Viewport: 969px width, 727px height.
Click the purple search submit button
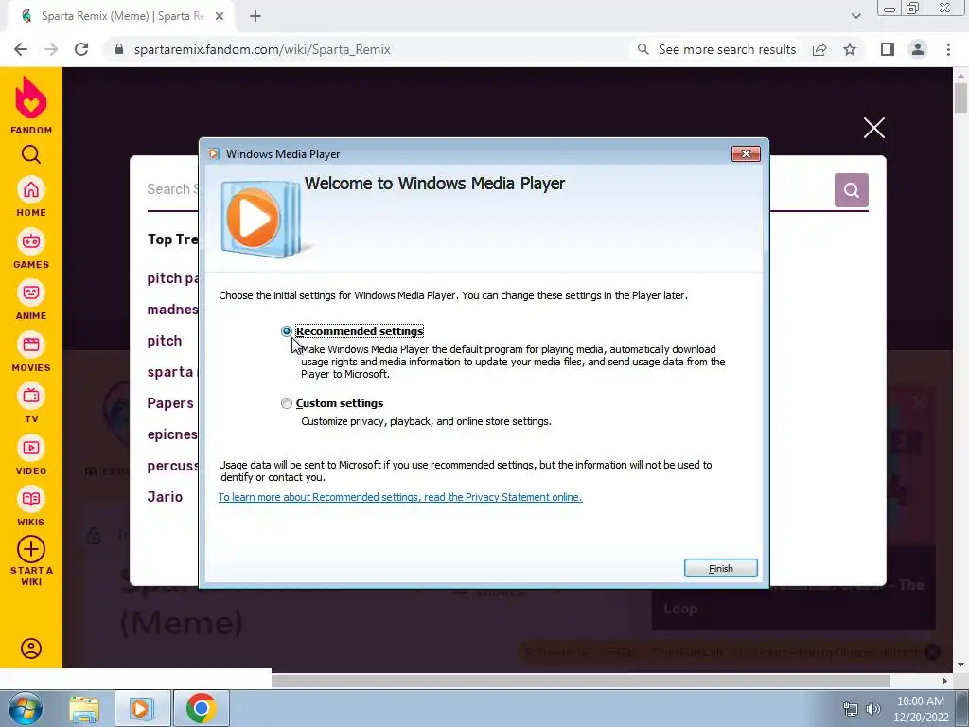(x=851, y=190)
